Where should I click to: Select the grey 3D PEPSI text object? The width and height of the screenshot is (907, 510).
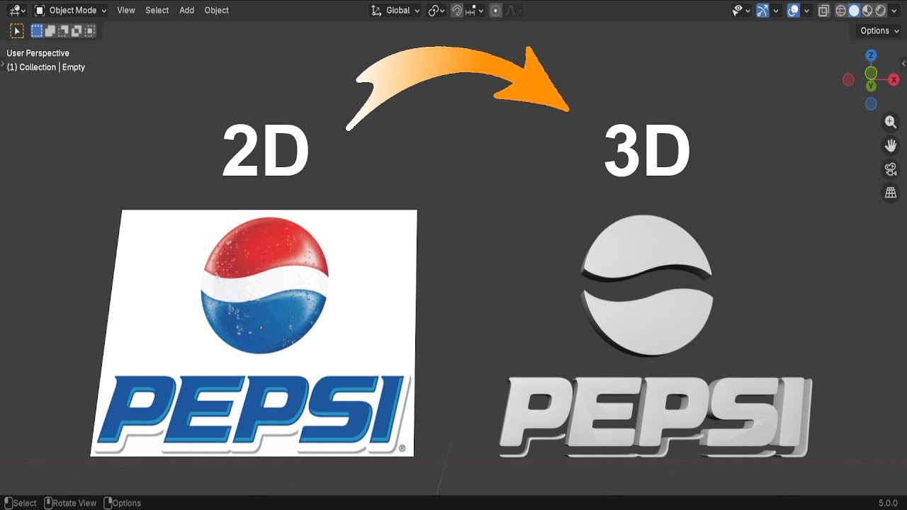(655, 416)
